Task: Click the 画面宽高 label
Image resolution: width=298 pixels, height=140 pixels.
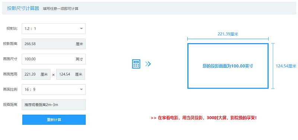Action: 10,74
